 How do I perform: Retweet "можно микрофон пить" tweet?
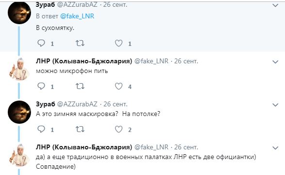click(80, 86)
